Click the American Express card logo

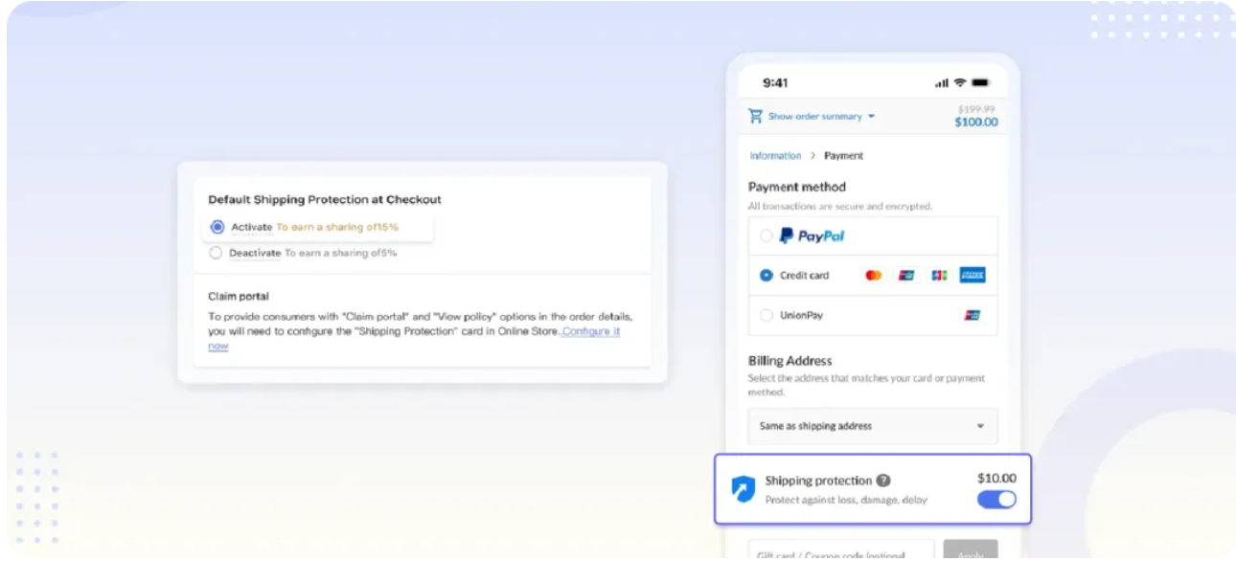972,276
